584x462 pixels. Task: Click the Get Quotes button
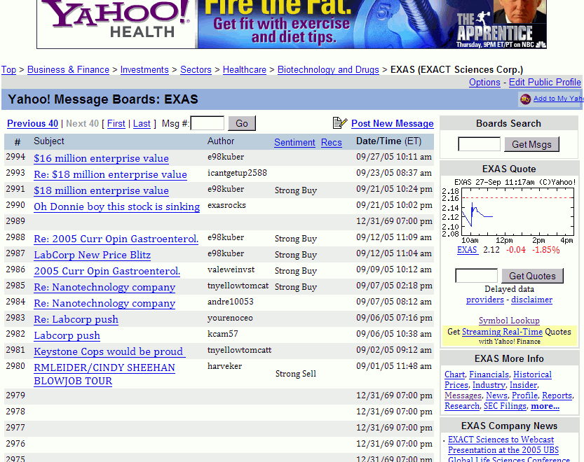click(x=532, y=276)
